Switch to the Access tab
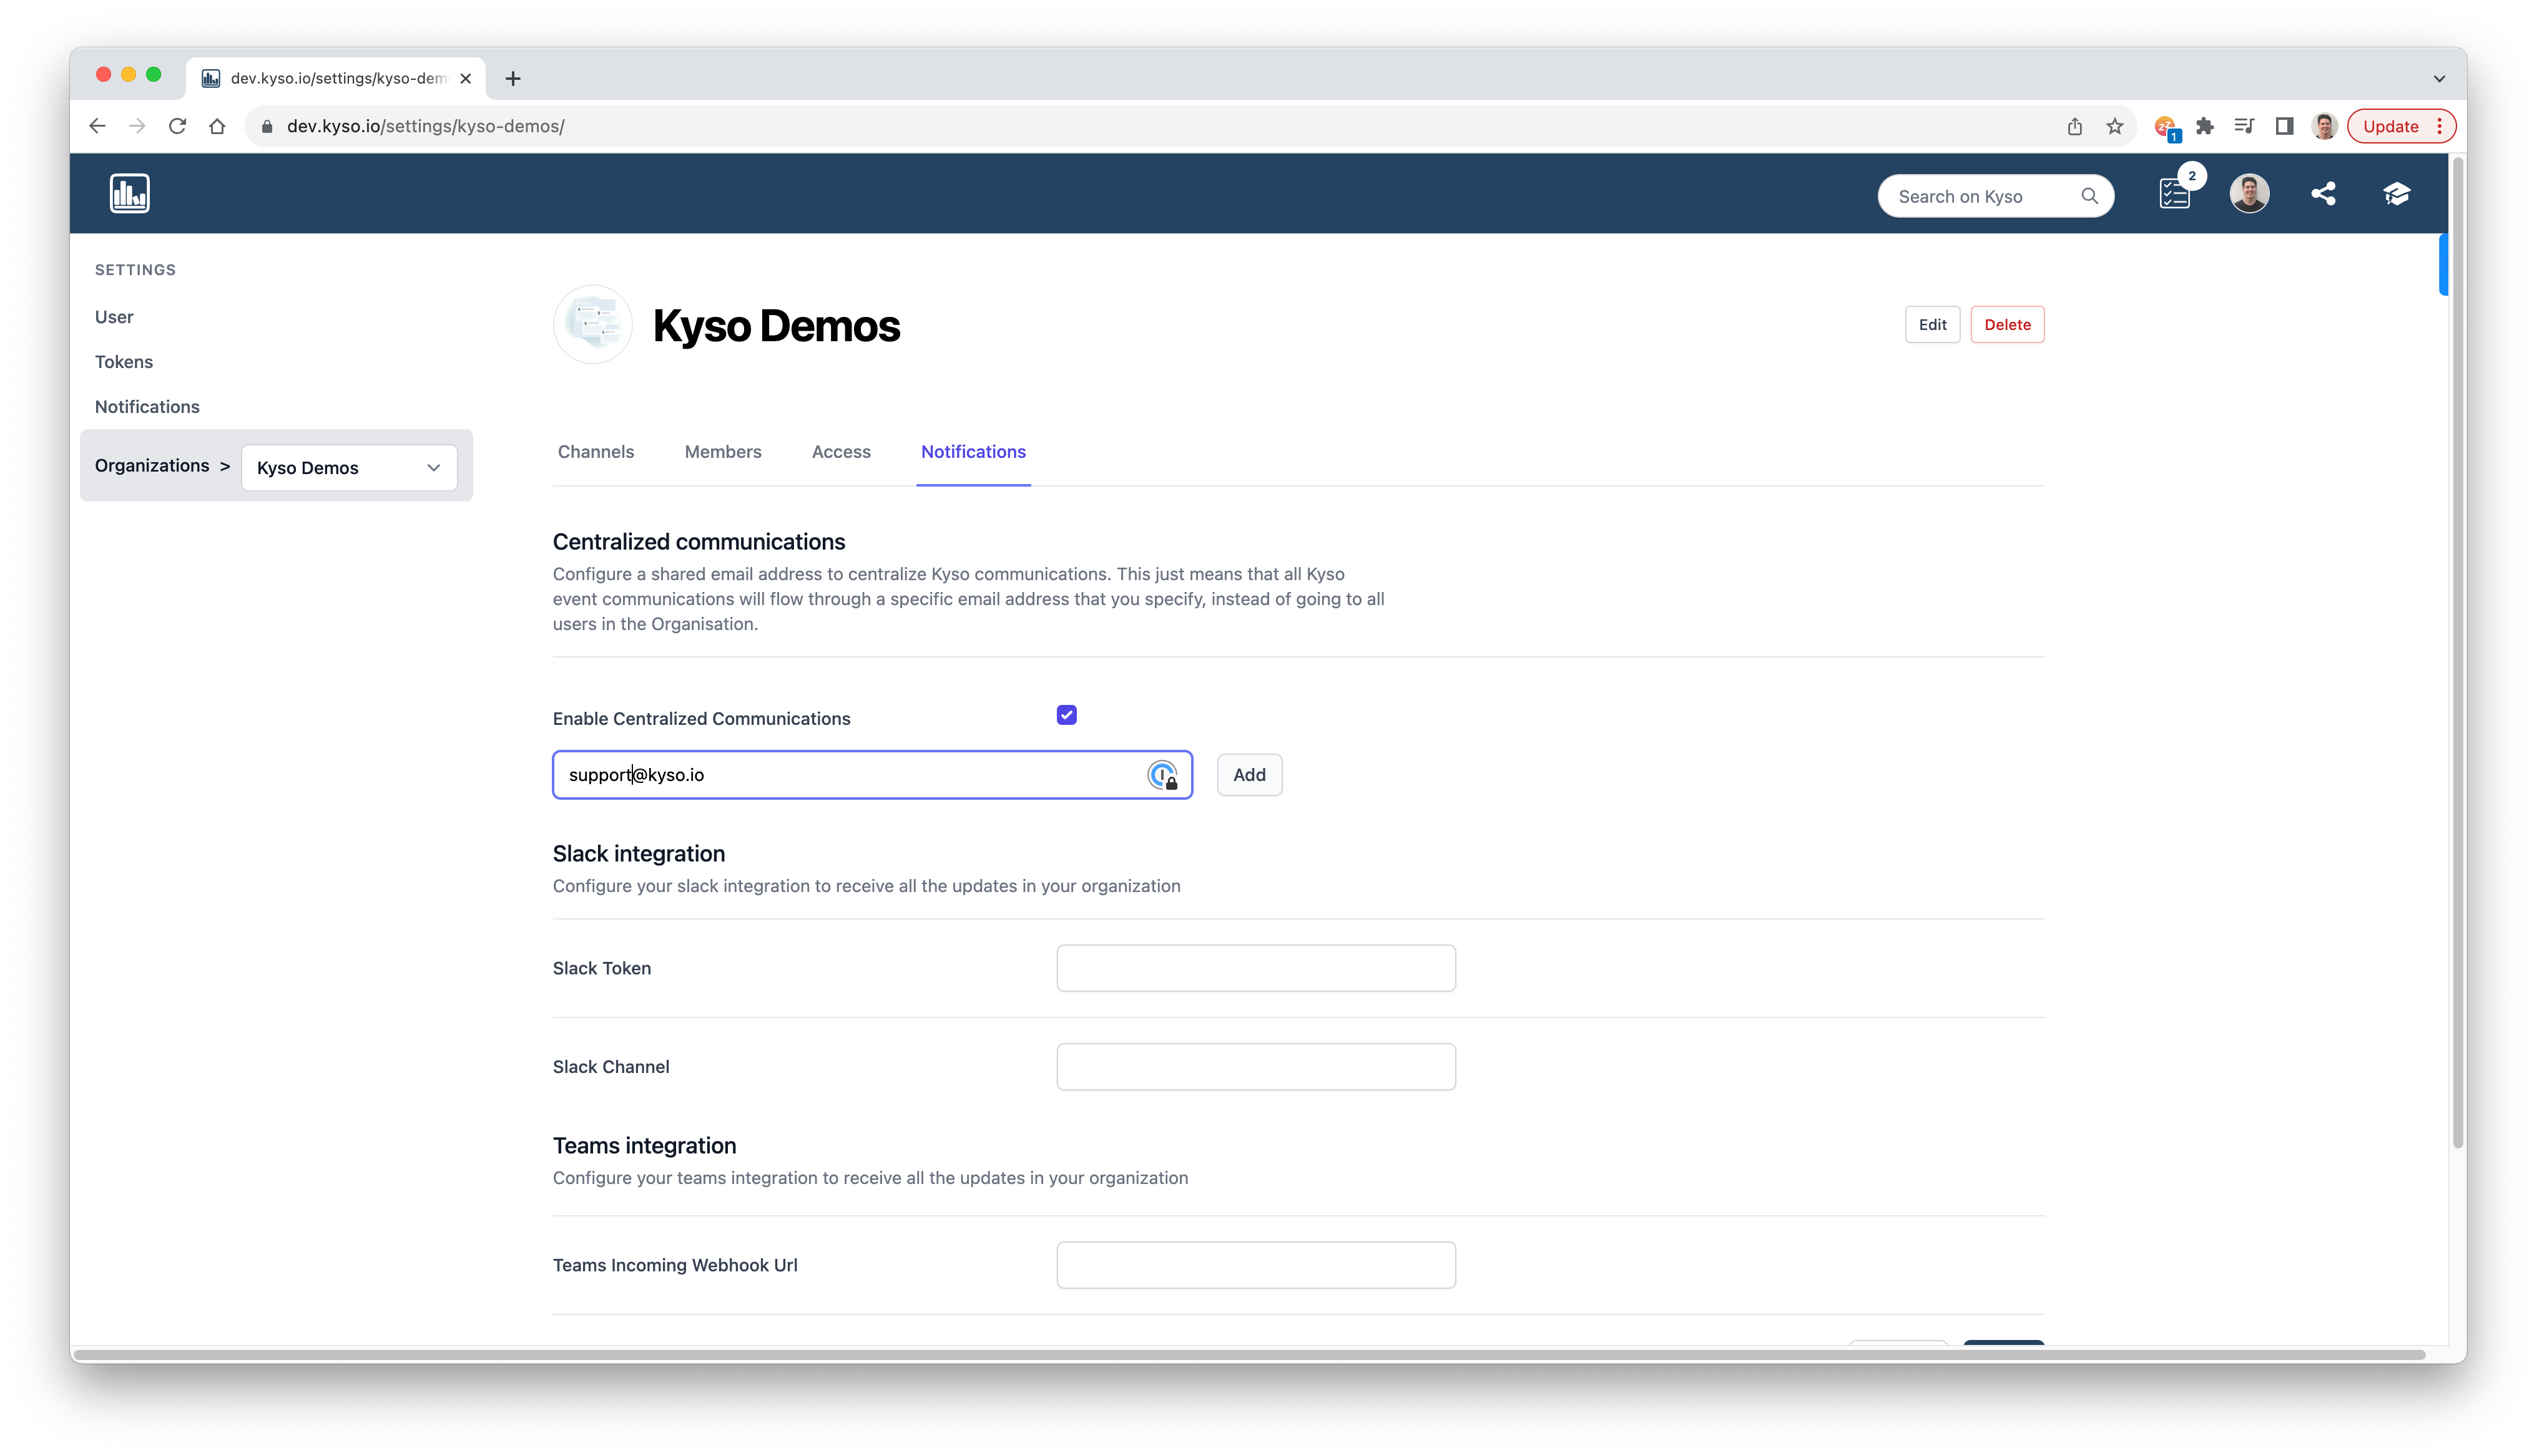 (842, 452)
